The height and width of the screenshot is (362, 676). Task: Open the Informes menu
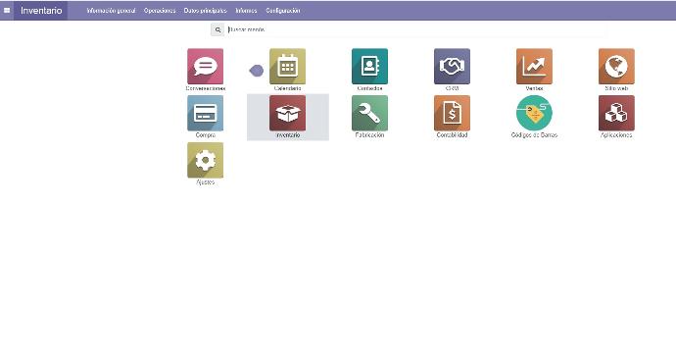pos(246,11)
